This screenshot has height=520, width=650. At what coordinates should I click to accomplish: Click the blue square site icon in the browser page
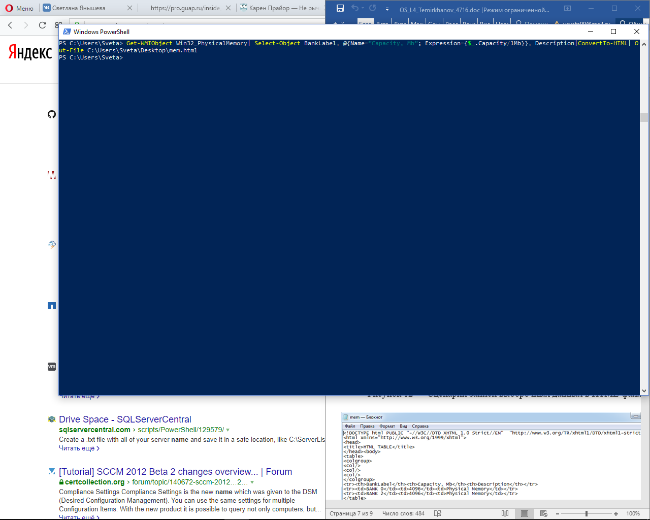coord(52,305)
